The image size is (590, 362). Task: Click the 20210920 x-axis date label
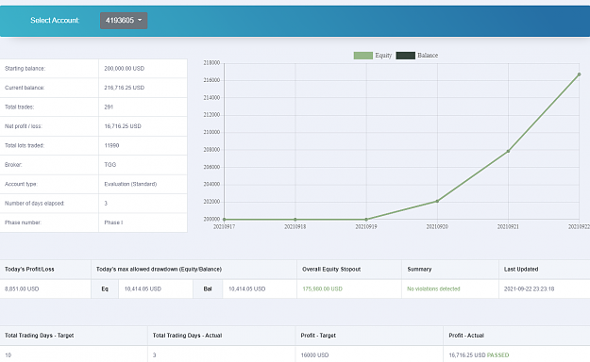click(437, 226)
